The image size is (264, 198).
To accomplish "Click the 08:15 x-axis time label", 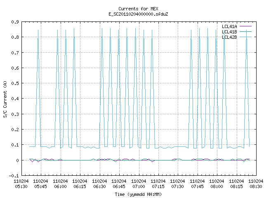I will tap(236, 187).
